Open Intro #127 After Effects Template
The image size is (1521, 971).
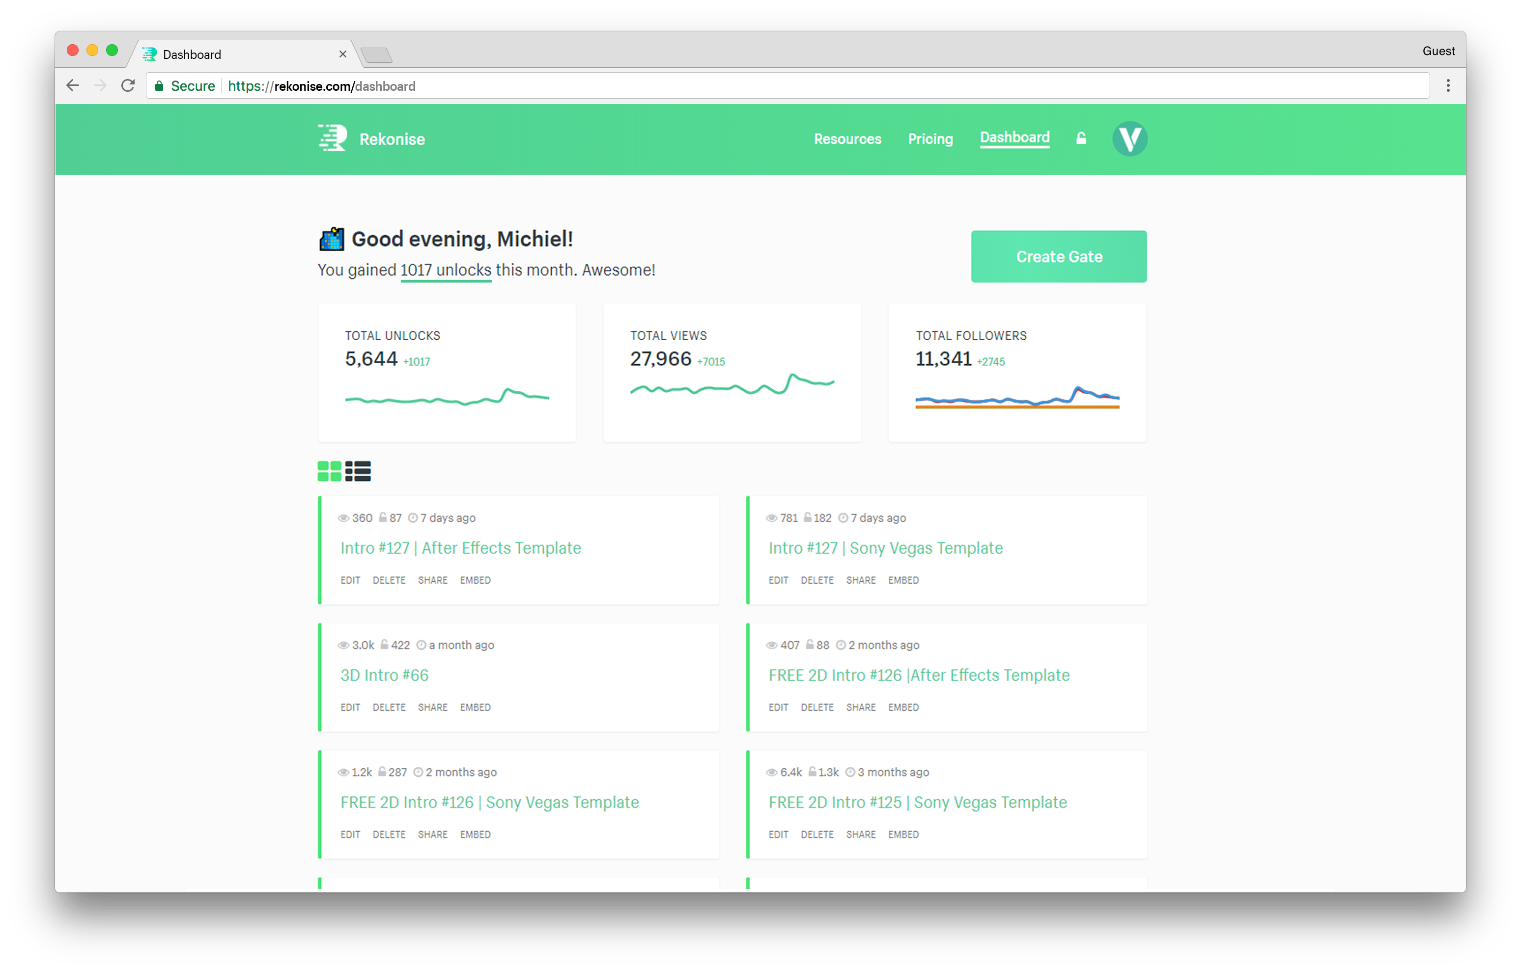tap(460, 548)
